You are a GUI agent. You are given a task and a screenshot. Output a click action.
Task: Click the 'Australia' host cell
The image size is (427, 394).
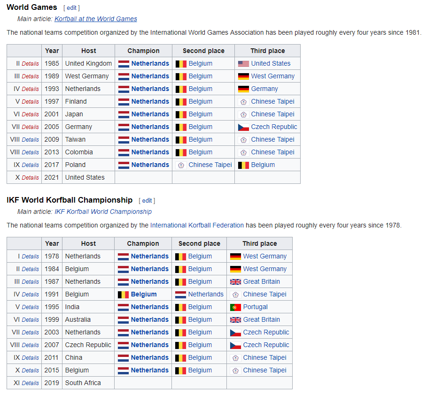click(x=88, y=319)
